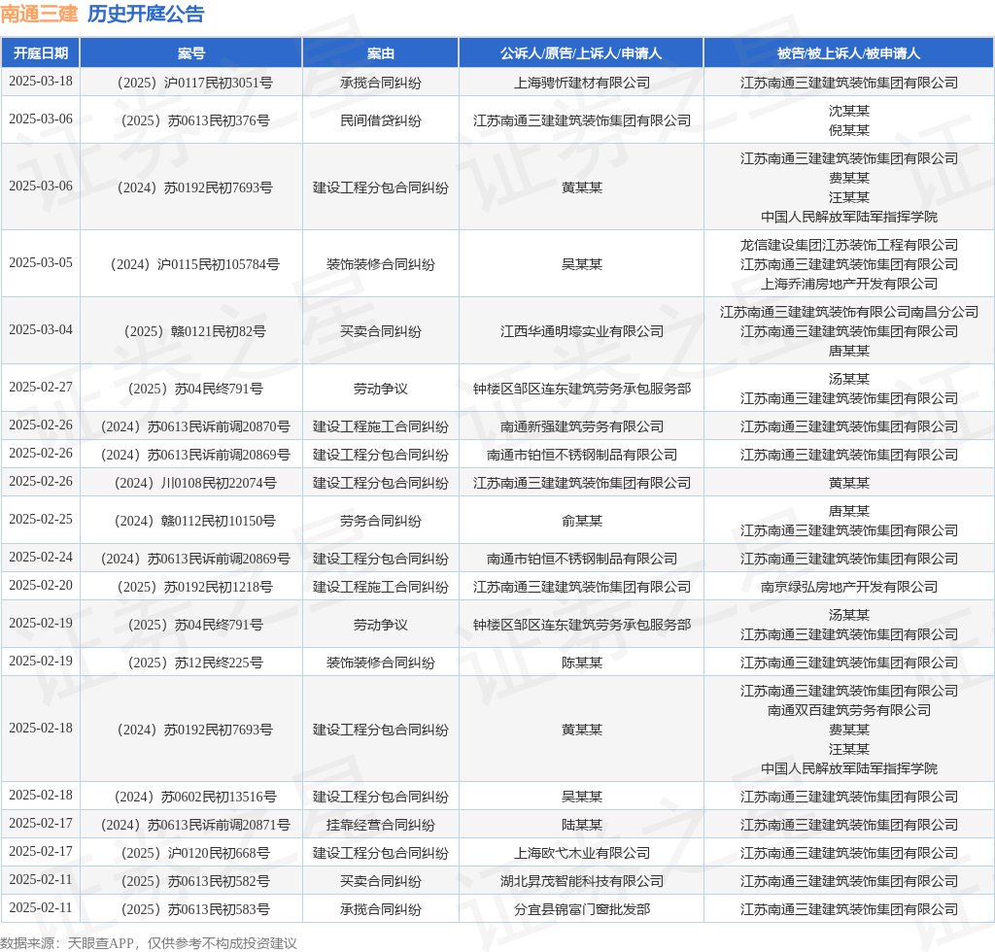The width and height of the screenshot is (995, 952).
Task: Click defendant 沈某某
Action: click(x=849, y=111)
